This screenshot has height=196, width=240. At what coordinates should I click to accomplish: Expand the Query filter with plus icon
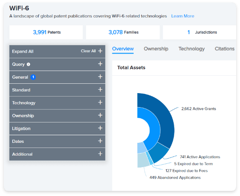(100, 64)
